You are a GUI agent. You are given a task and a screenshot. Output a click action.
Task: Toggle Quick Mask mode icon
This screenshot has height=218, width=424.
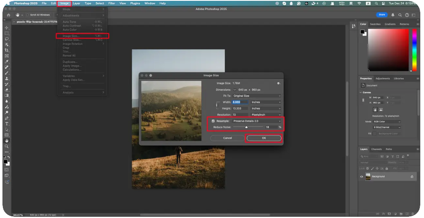pos(7,170)
